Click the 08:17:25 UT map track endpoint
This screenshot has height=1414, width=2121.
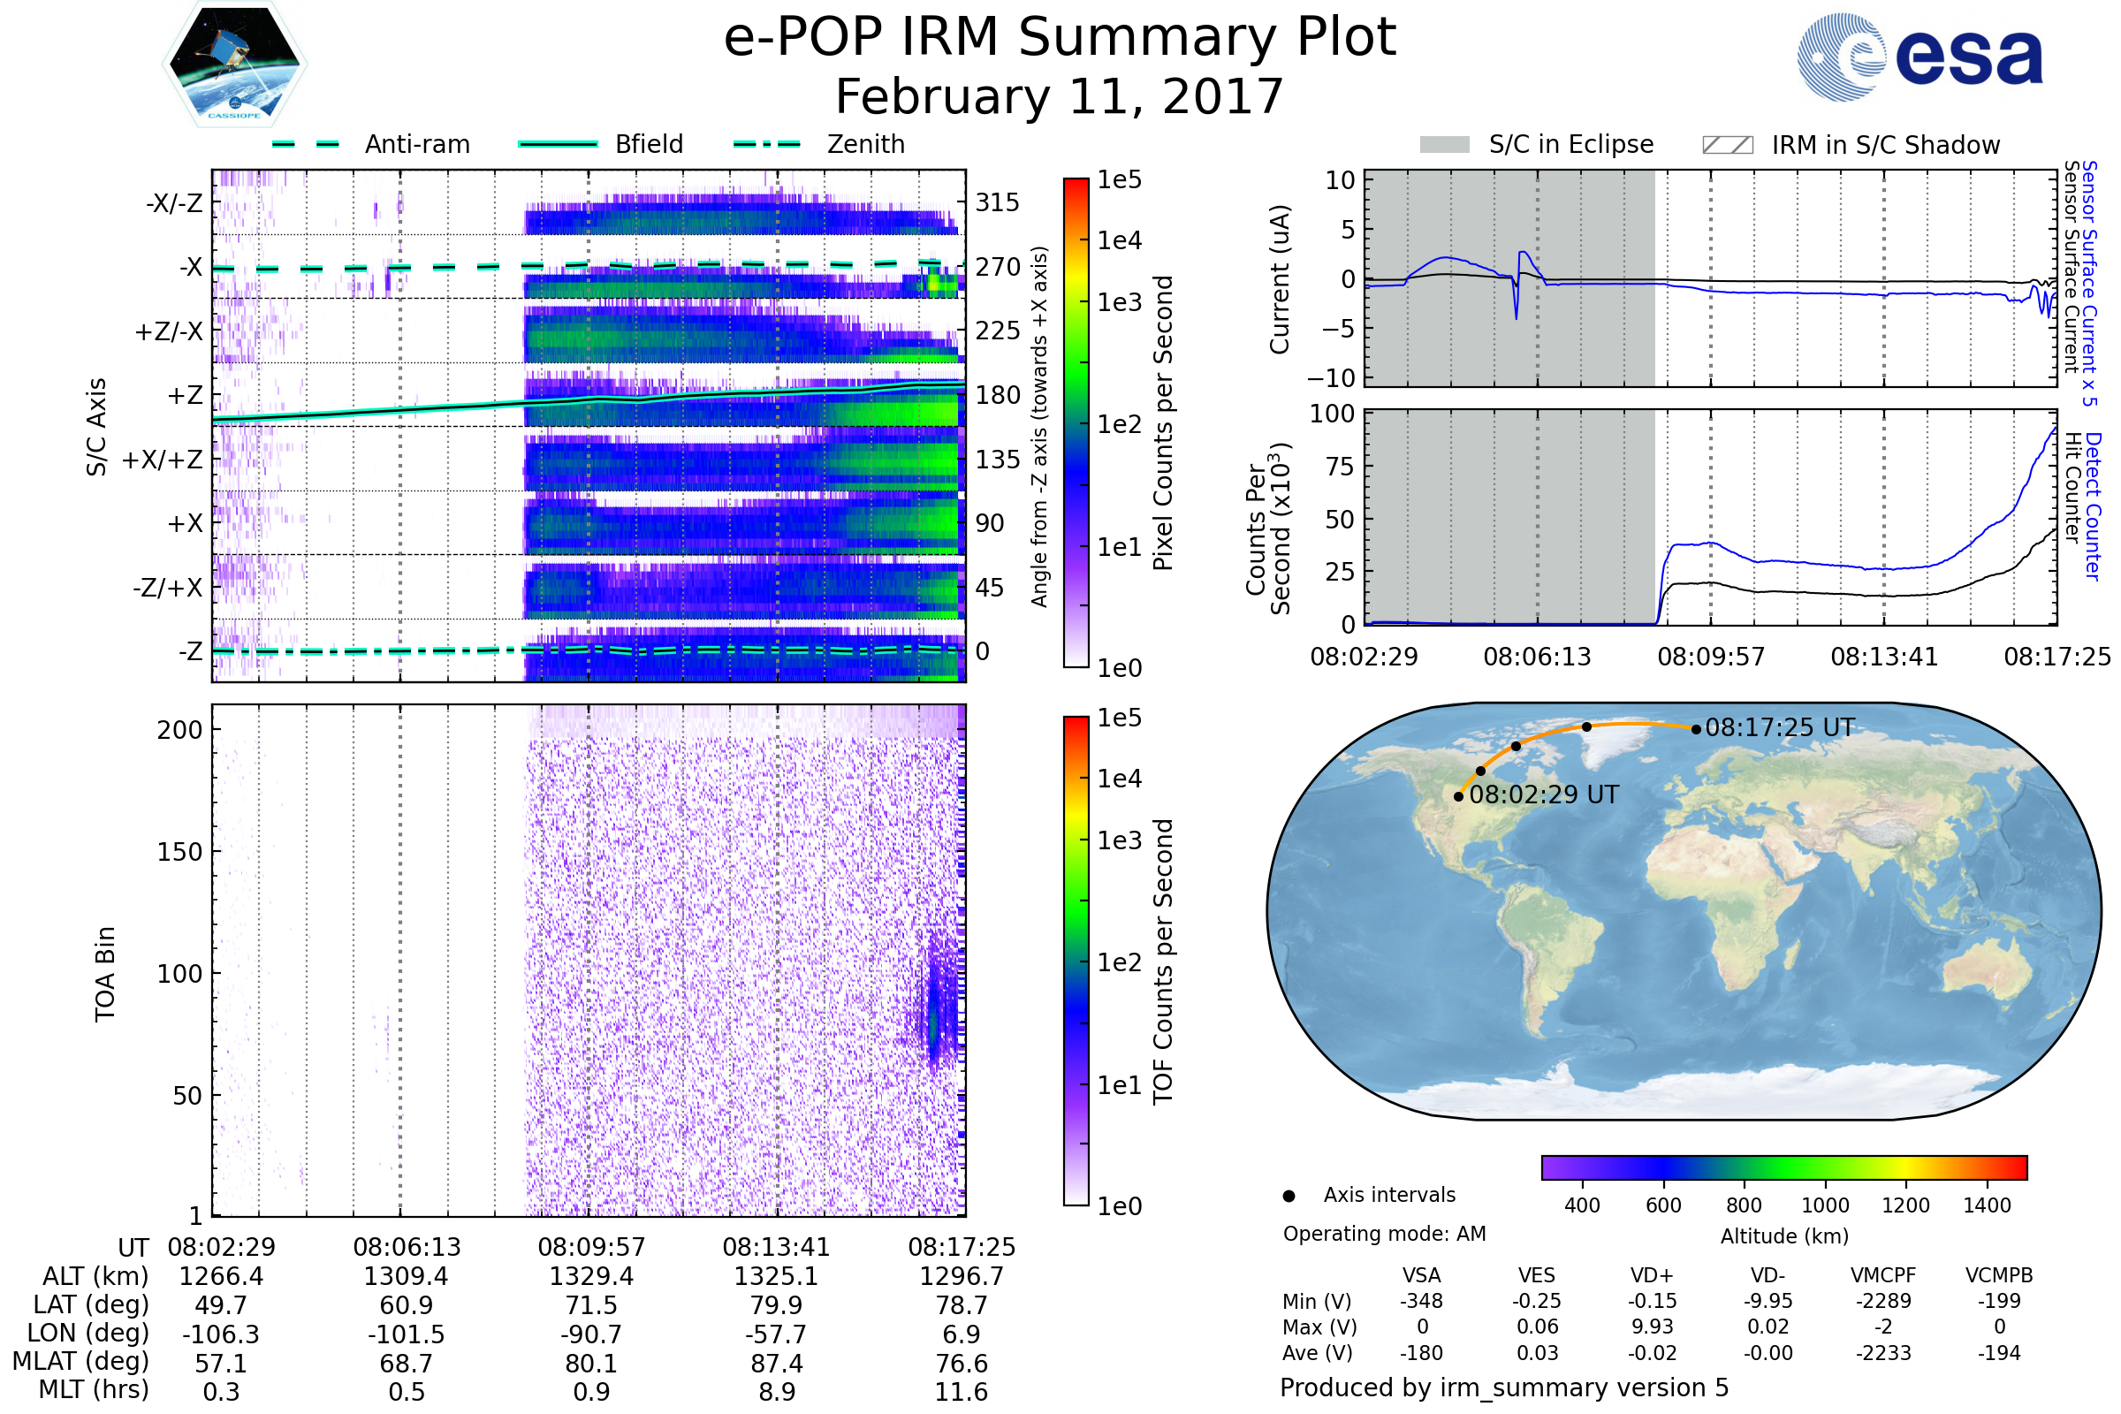tap(1696, 730)
